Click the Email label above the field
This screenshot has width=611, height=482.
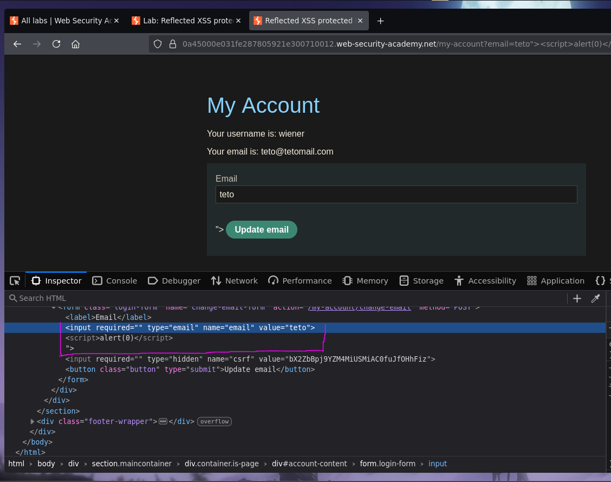click(226, 178)
